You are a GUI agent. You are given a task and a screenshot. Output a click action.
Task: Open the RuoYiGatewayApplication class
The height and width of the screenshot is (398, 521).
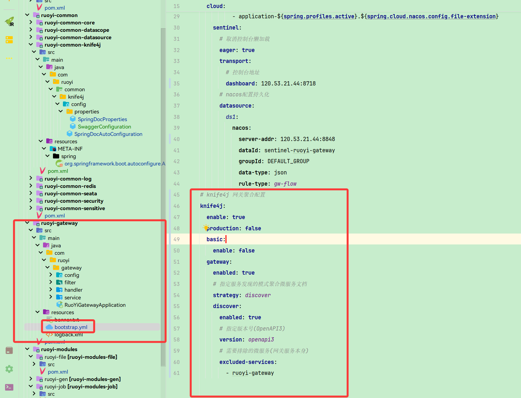(x=94, y=305)
